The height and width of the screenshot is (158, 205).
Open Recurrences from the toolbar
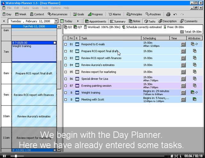tap(58, 14)
